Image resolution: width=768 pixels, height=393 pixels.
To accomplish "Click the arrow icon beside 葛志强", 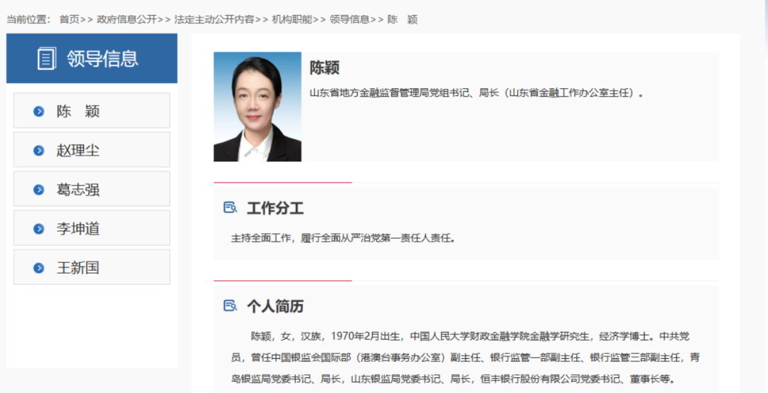I will (39, 190).
